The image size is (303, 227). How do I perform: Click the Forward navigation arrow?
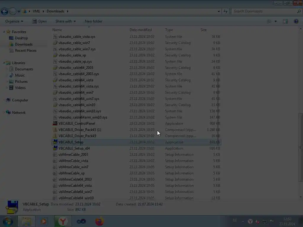[13, 12]
